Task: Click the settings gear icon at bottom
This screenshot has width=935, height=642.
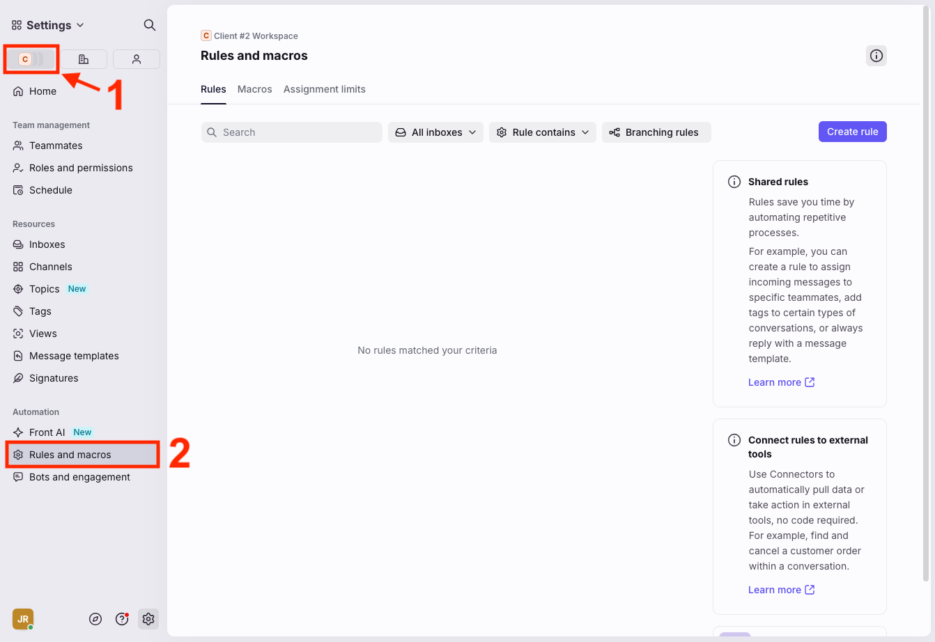Action: pyautogui.click(x=148, y=619)
